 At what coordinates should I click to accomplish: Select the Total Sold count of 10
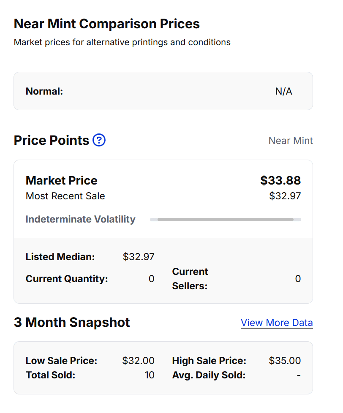click(150, 375)
